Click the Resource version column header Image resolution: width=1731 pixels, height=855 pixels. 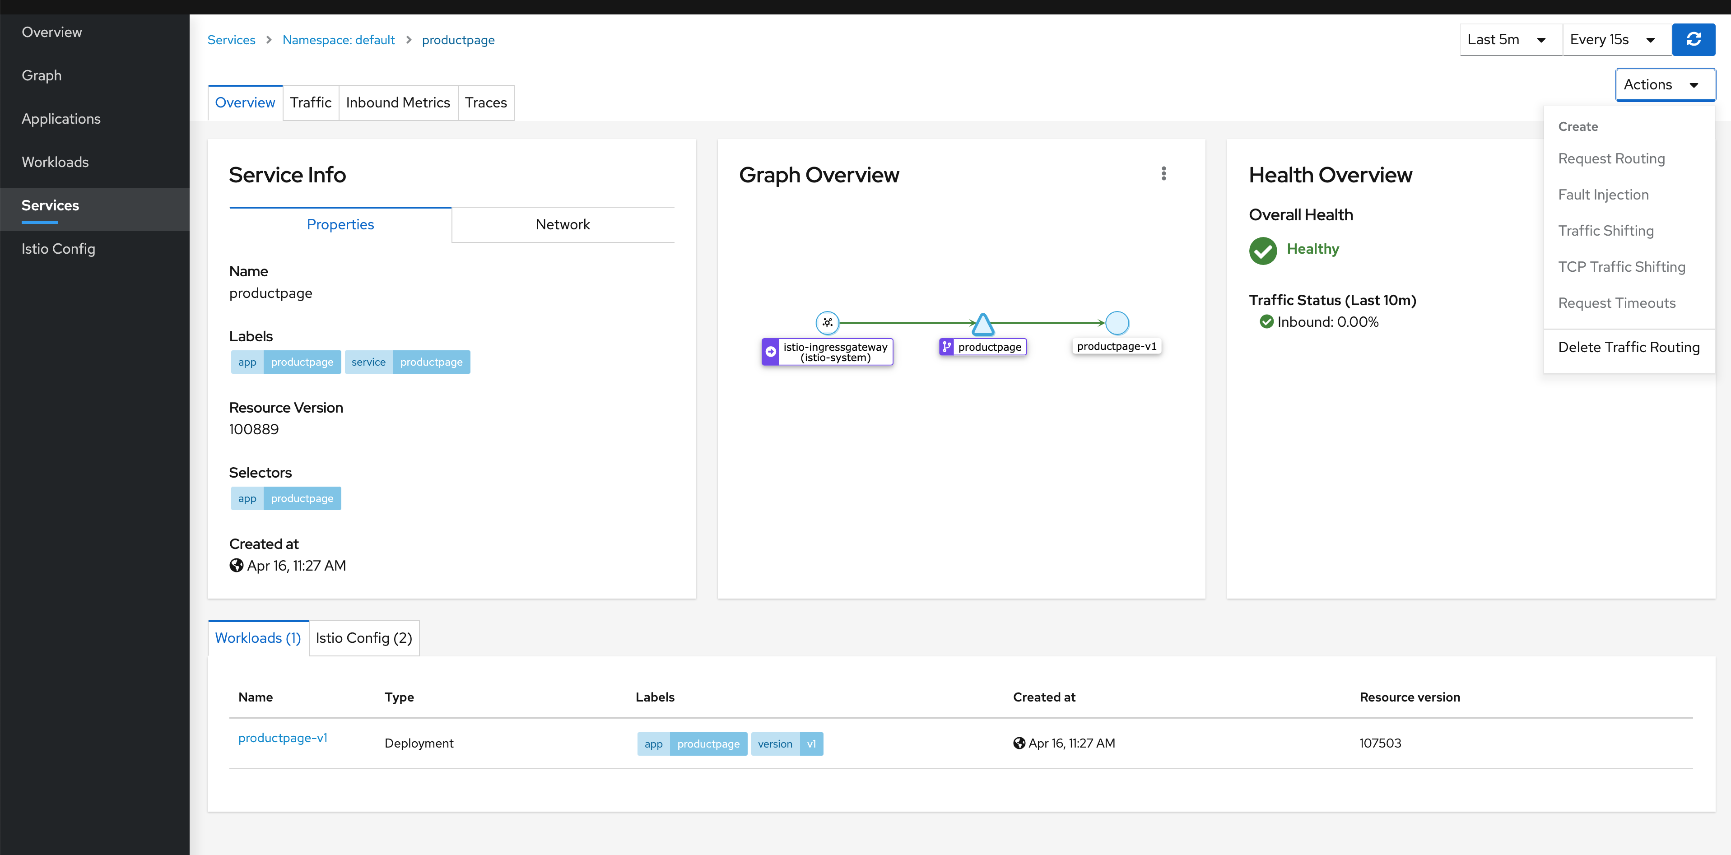tap(1409, 697)
